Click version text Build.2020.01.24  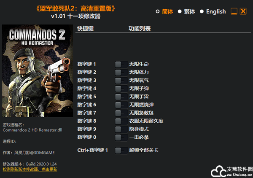tap(41, 164)
